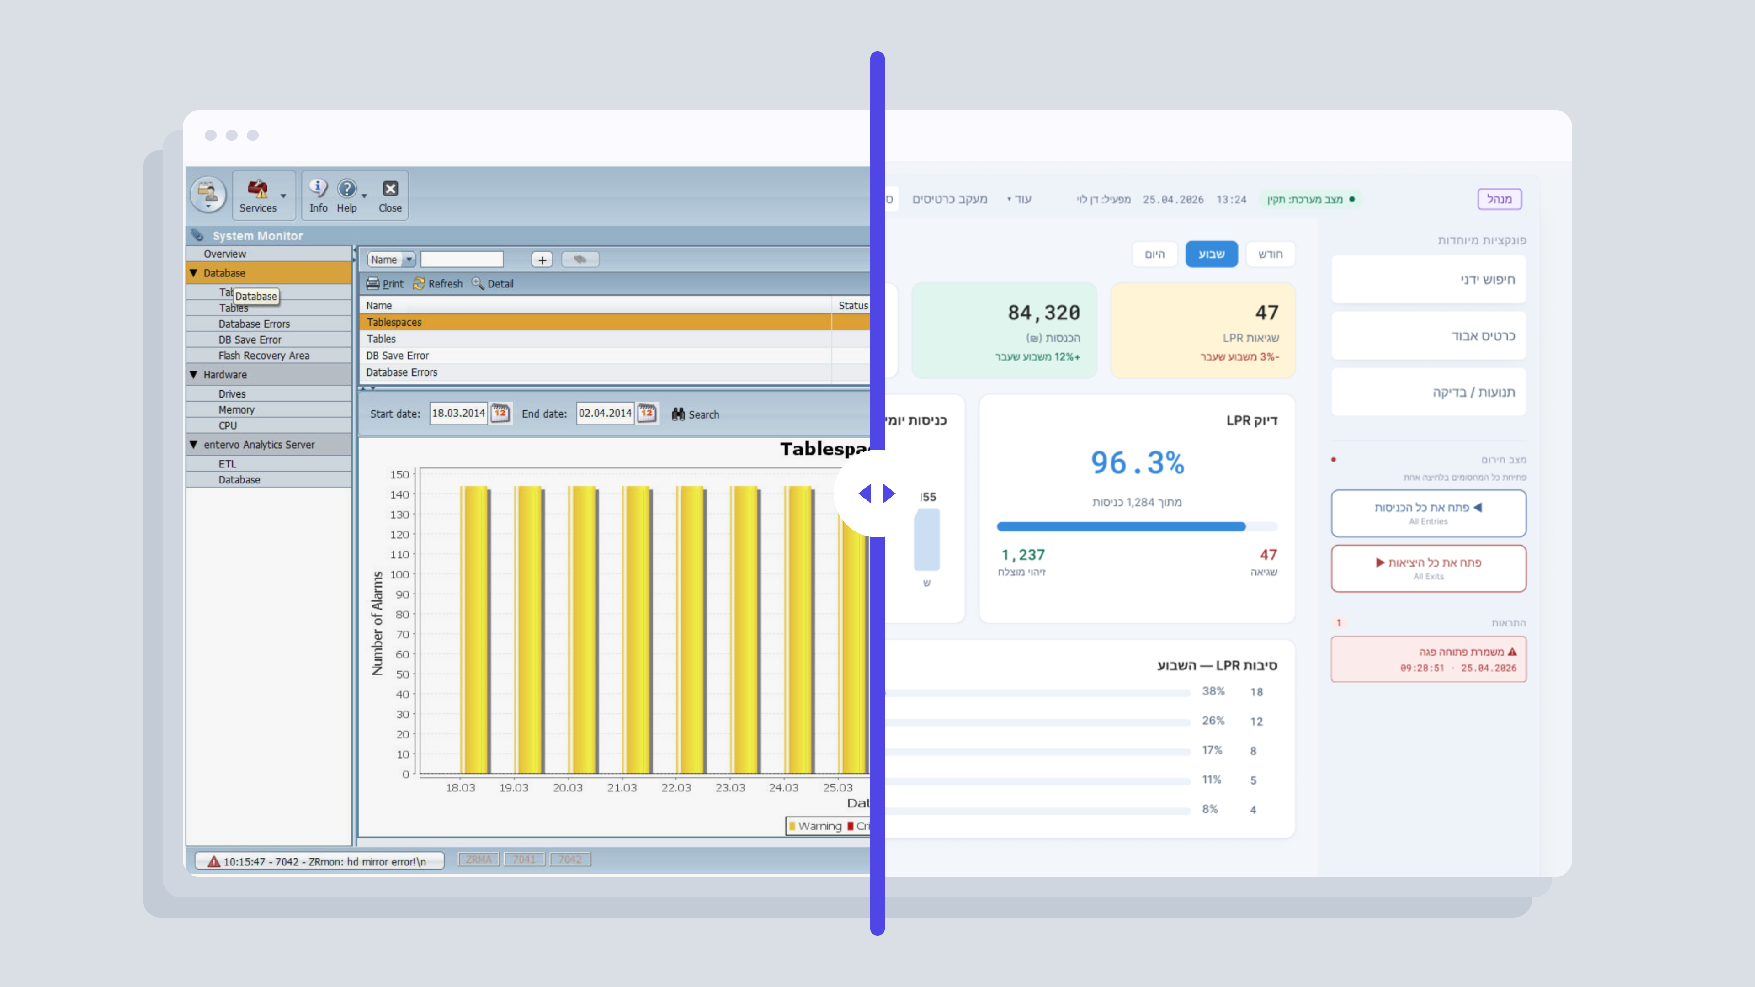Open Help question mark icon
The height and width of the screenshot is (987, 1755).
click(347, 188)
